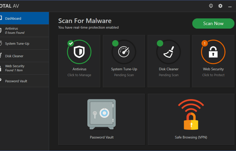Click the Antivirus shield icon tile
Image resolution: width=236 pixels, height=151 pixels.
(x=79, y=52)
